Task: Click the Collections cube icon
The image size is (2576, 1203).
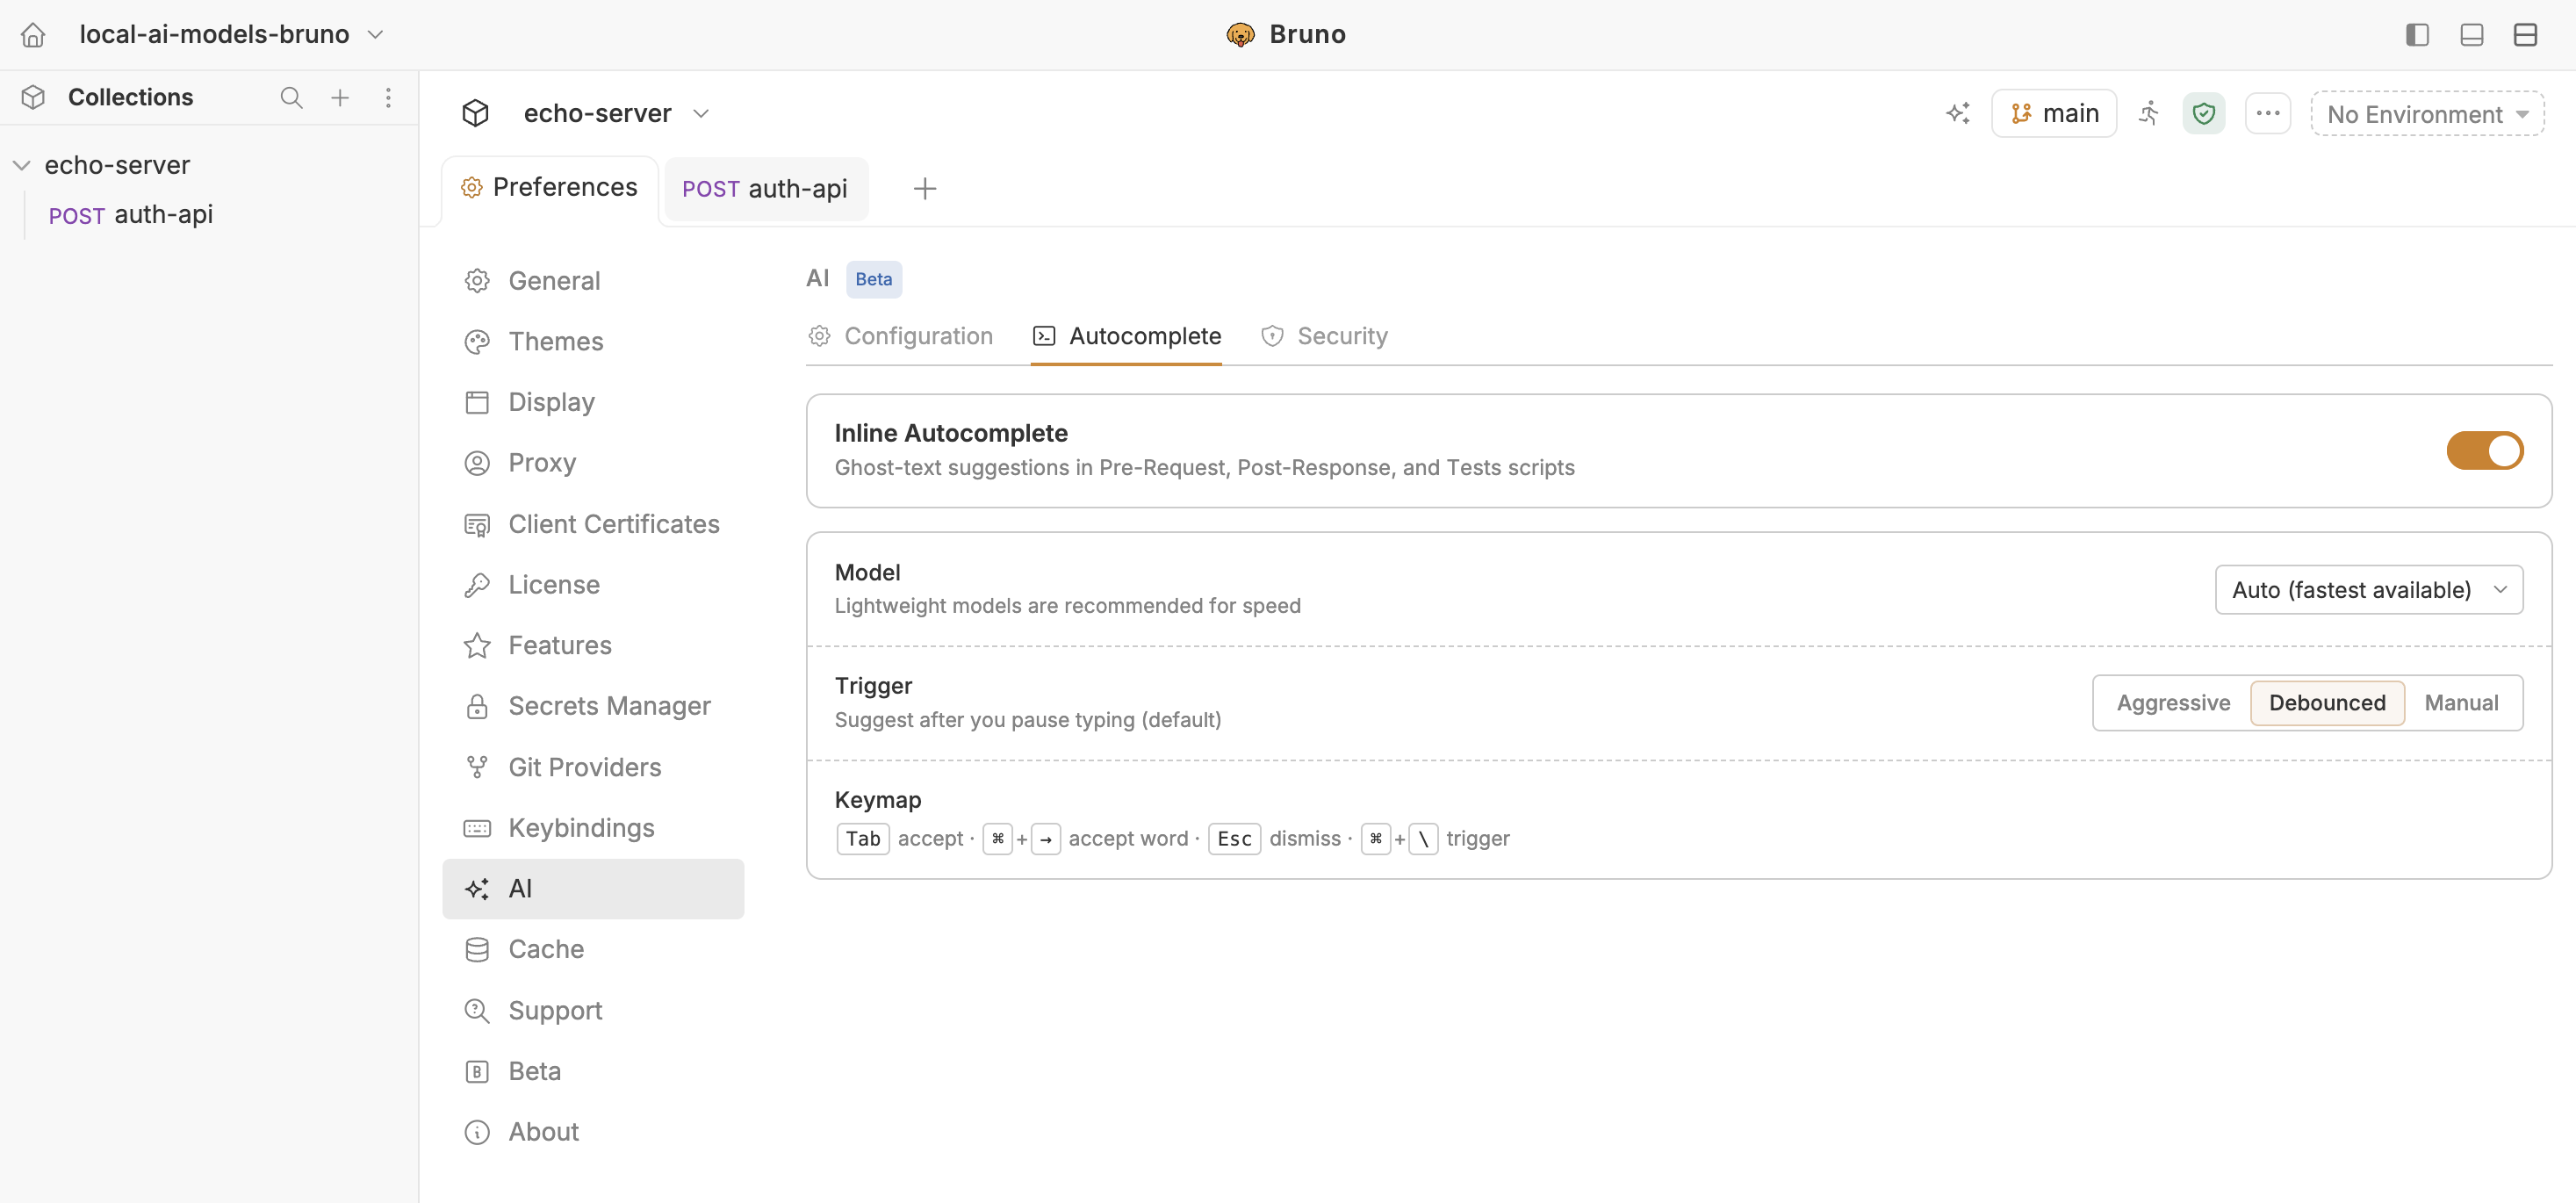Action: pos(33,97)
